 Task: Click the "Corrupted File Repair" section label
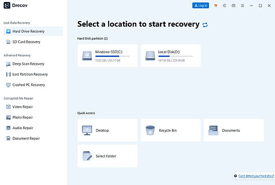click(x=19, y=99)
